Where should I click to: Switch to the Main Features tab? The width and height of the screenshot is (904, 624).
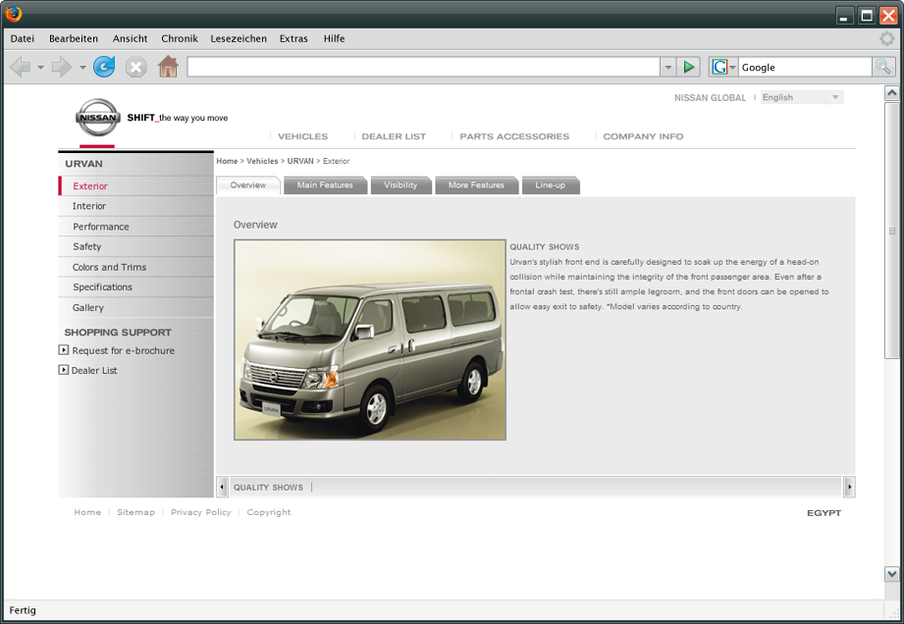325,185
